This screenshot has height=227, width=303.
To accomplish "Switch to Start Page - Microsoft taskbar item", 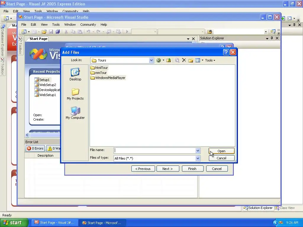I will pos(102,223).
